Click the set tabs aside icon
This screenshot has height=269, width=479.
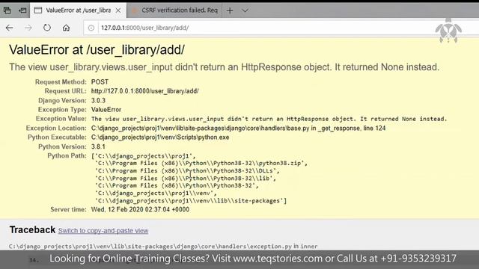coord(22,10)
